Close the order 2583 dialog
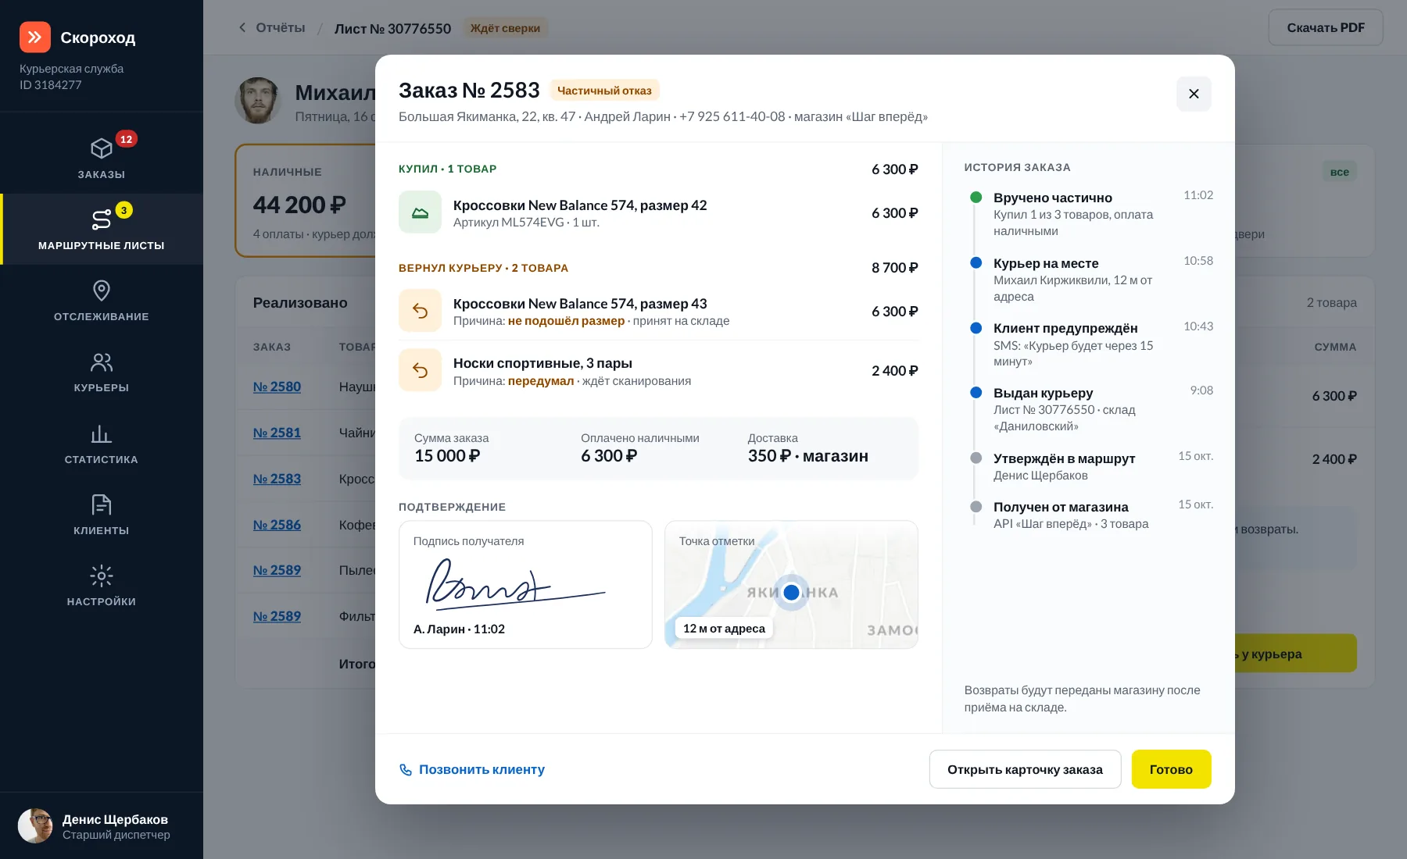Image resolution: width=1407 pixels, height=859 pixels. 1194,94
